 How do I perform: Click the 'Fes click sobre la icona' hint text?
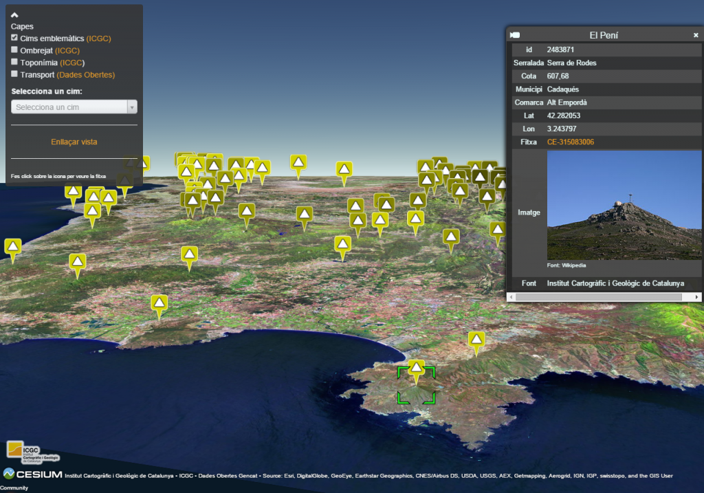58,177
